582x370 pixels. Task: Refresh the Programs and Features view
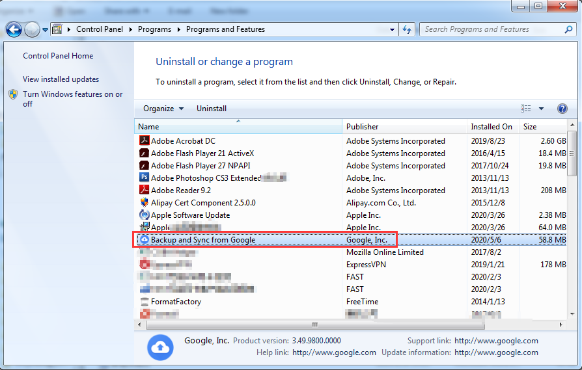[407, 30]
